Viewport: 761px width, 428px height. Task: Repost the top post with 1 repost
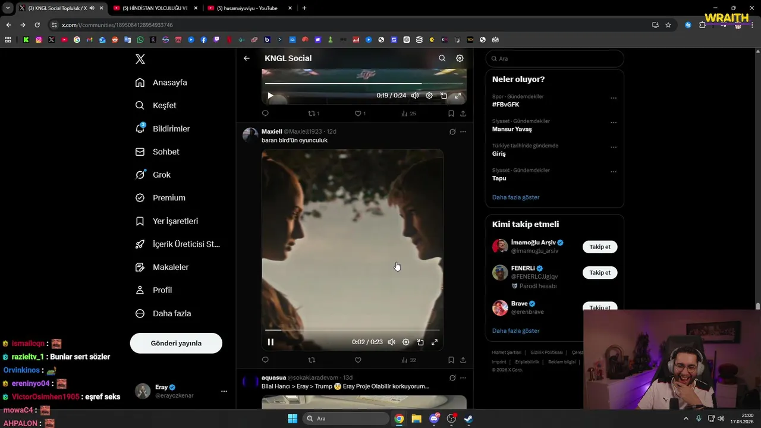tap(313, 114)
